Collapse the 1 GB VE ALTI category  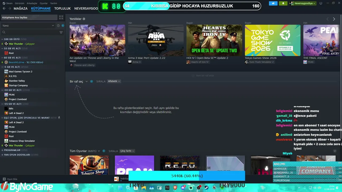tap(2, 67)
